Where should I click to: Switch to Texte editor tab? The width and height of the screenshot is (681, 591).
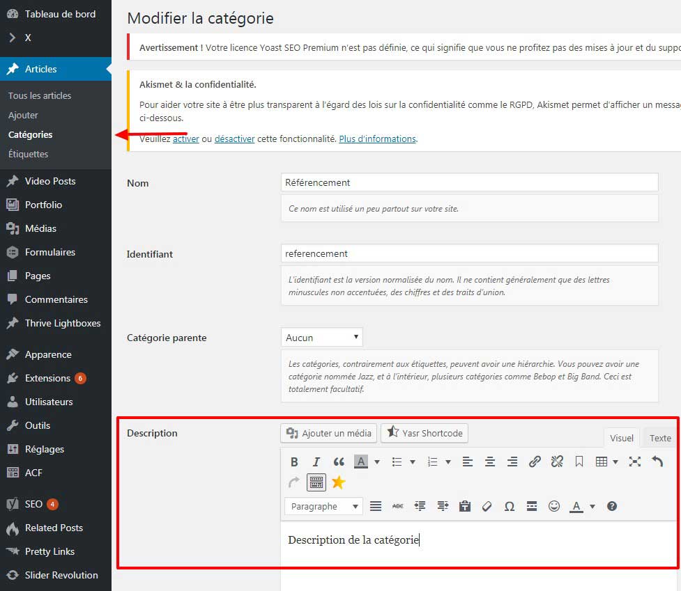coord(660,438)
